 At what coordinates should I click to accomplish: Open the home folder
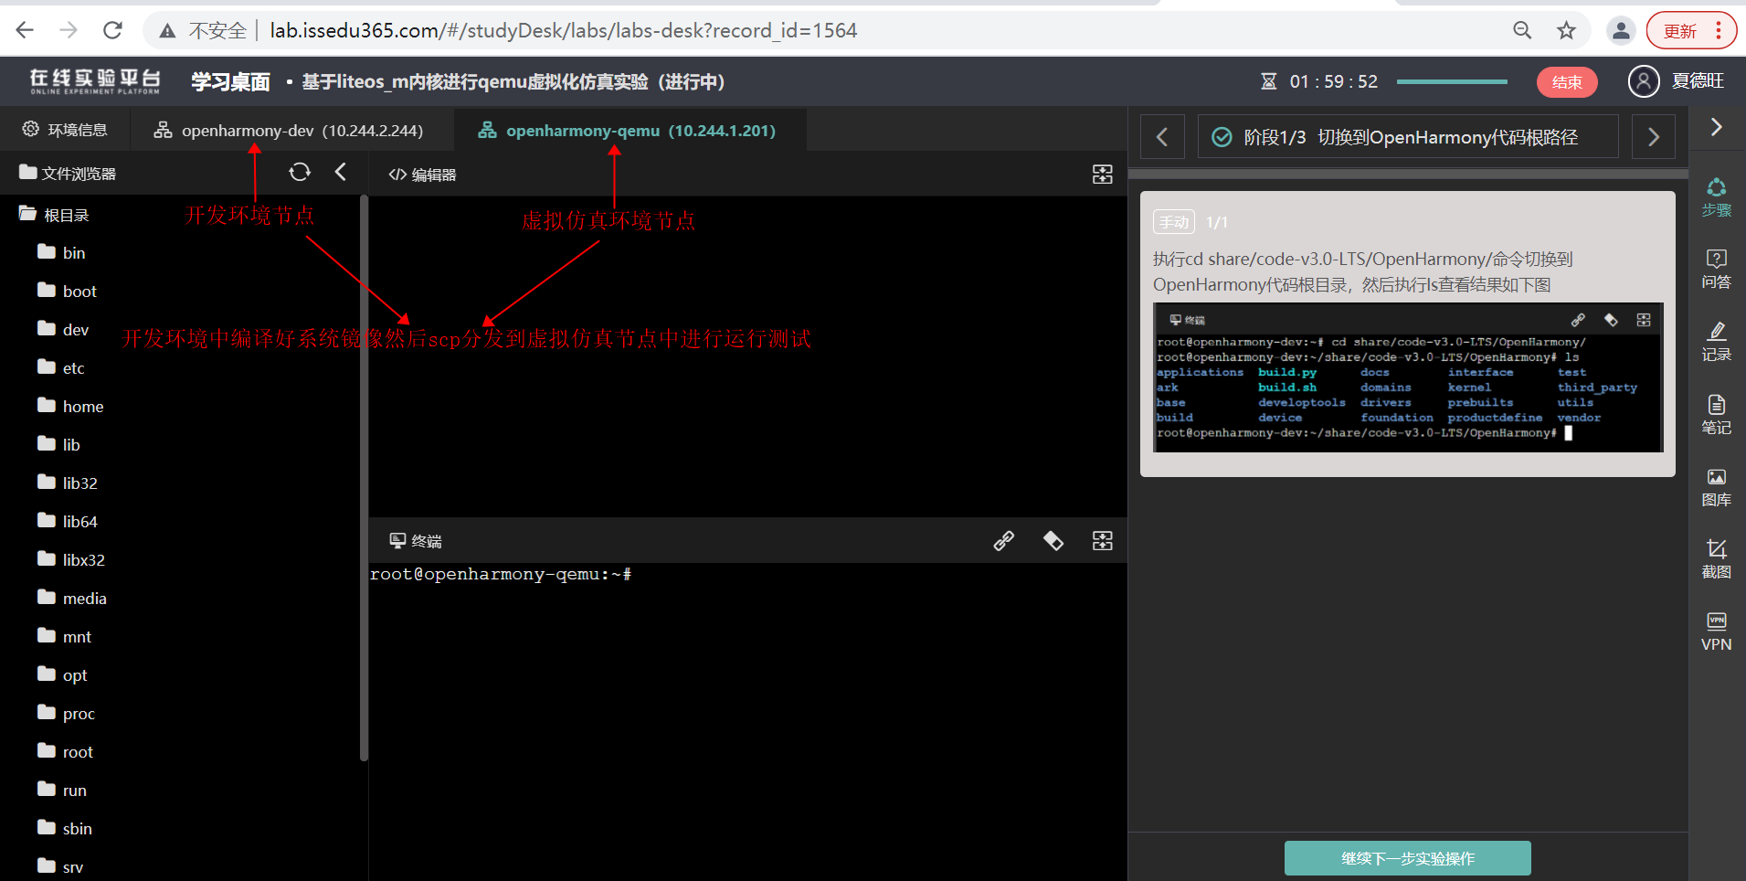tap(70, 407)
